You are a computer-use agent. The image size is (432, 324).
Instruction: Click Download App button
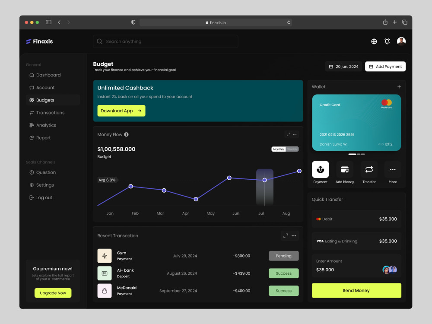point(121,111)
